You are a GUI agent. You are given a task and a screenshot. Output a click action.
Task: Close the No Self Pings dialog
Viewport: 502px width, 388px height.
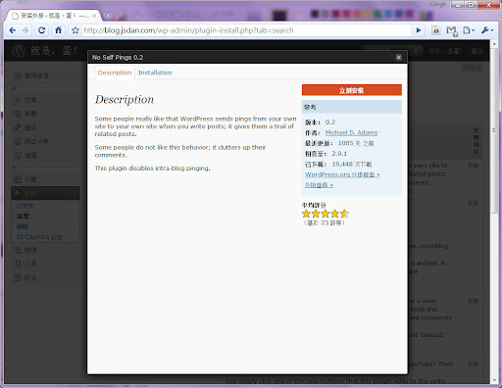pyautogui.click(x=399, y=58)
